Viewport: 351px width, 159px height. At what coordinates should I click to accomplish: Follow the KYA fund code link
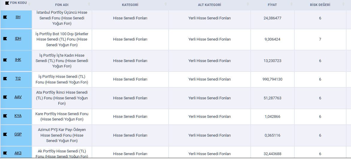coord(18,116)
